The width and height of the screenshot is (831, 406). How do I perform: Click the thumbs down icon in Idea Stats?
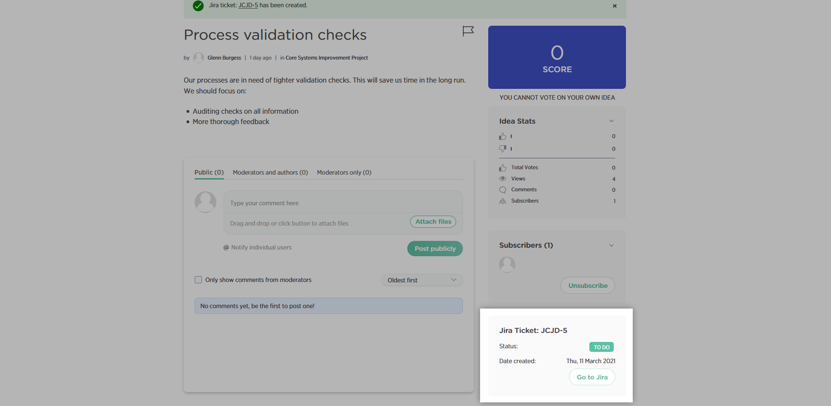[x=503, y=148]
